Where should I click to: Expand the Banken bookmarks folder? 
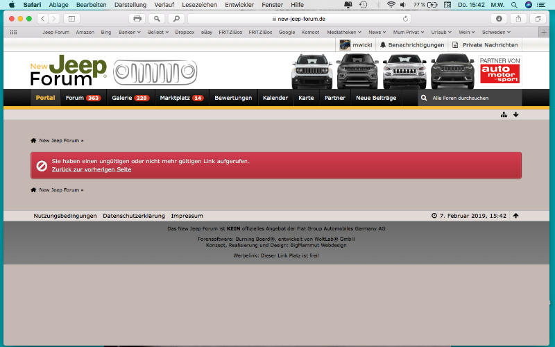tap(129, 32)
